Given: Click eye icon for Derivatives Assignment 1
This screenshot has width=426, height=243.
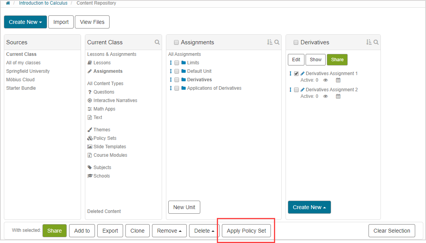Looking at the screenshot, I should click(x=325, y=80).
